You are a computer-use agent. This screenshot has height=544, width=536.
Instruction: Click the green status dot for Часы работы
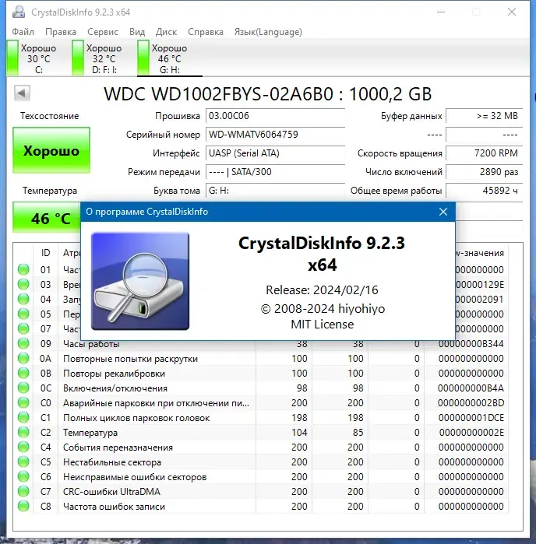[23, 343]
